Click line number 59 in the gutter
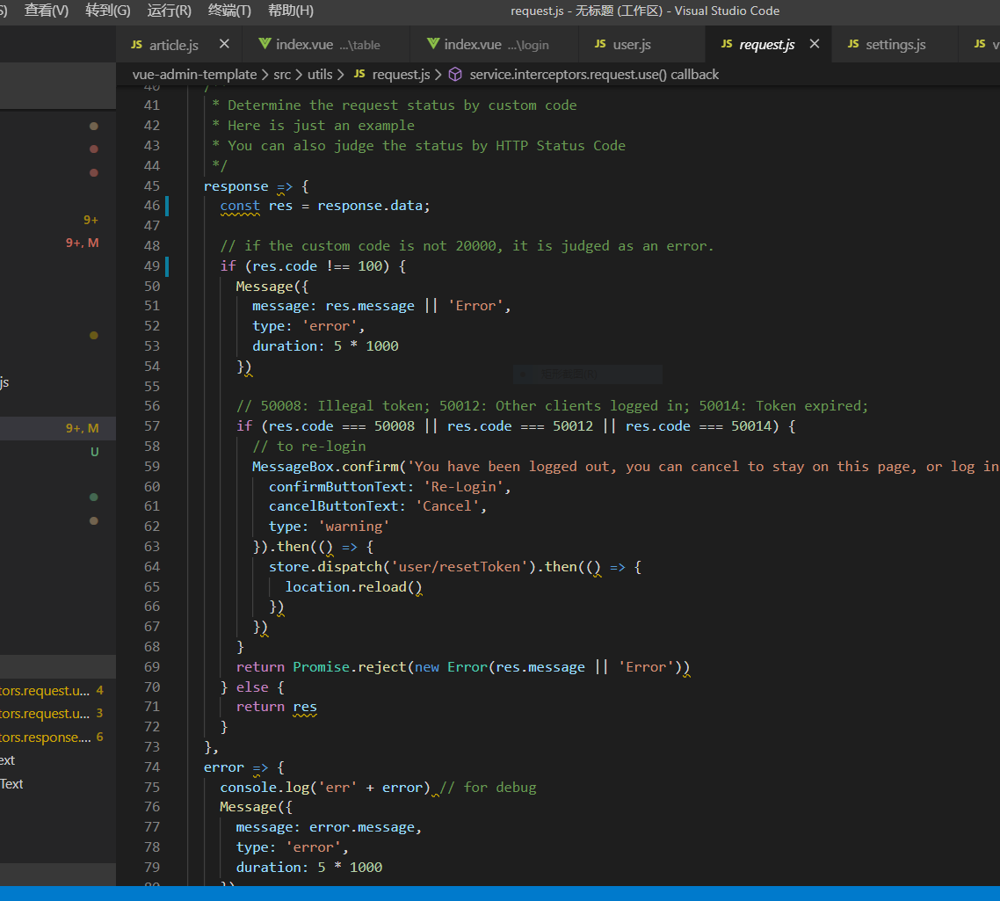 [152, 466]
